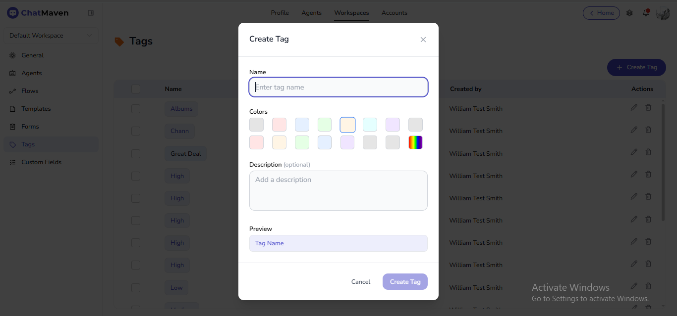Select the Custom Fields sidebar item
This screenshot has height=316, width=677.
click(41, 162)
